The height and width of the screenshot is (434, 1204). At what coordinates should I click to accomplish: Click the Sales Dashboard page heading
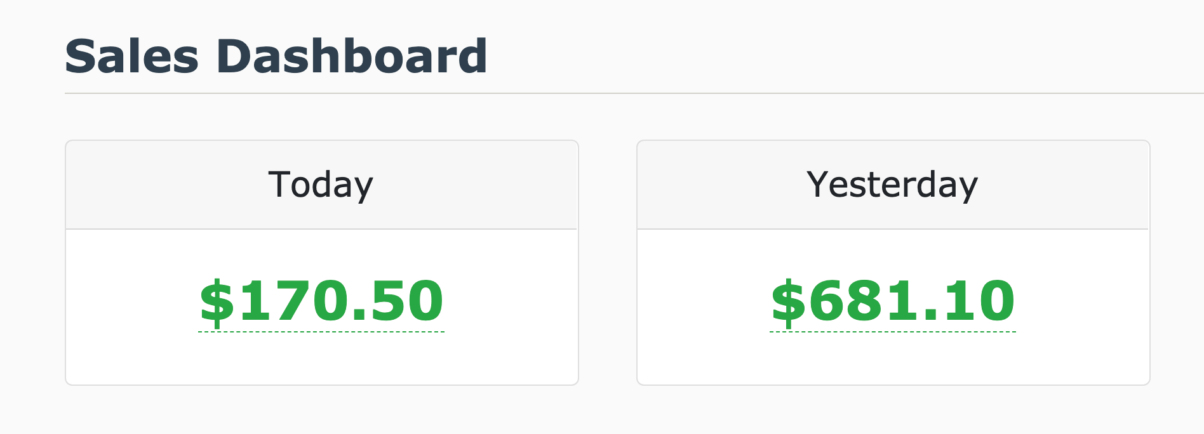[x=276, y=56]
